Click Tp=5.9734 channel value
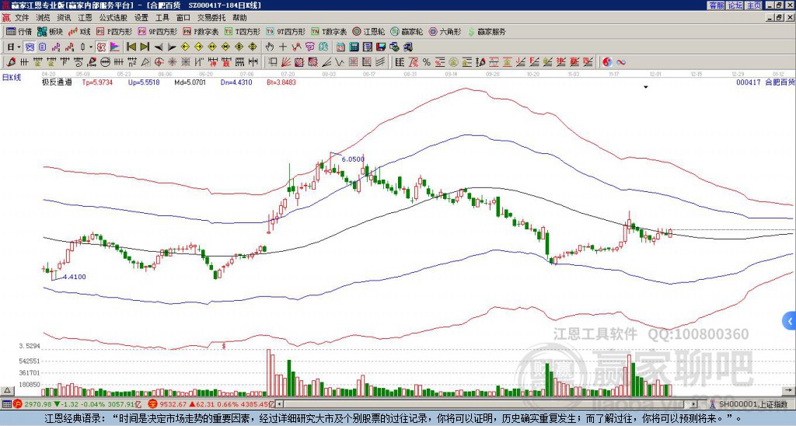This screenshot has height=426, width=796. (x=97, y=82)
